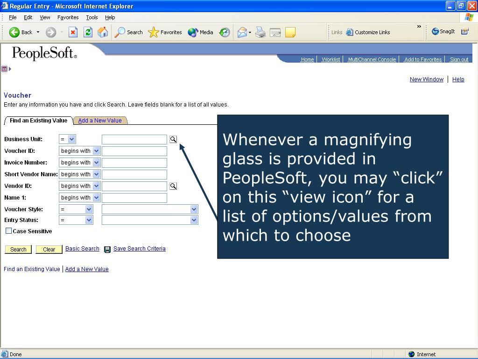This screenshot has width=478, height=359.
Task: Open the Favorites menu
Action: pyautogui.click(x=68, y=17)
